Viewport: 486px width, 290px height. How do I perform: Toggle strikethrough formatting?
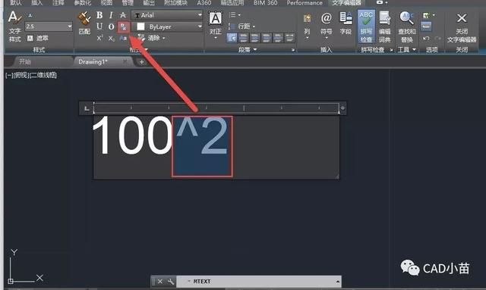(123, 15)
